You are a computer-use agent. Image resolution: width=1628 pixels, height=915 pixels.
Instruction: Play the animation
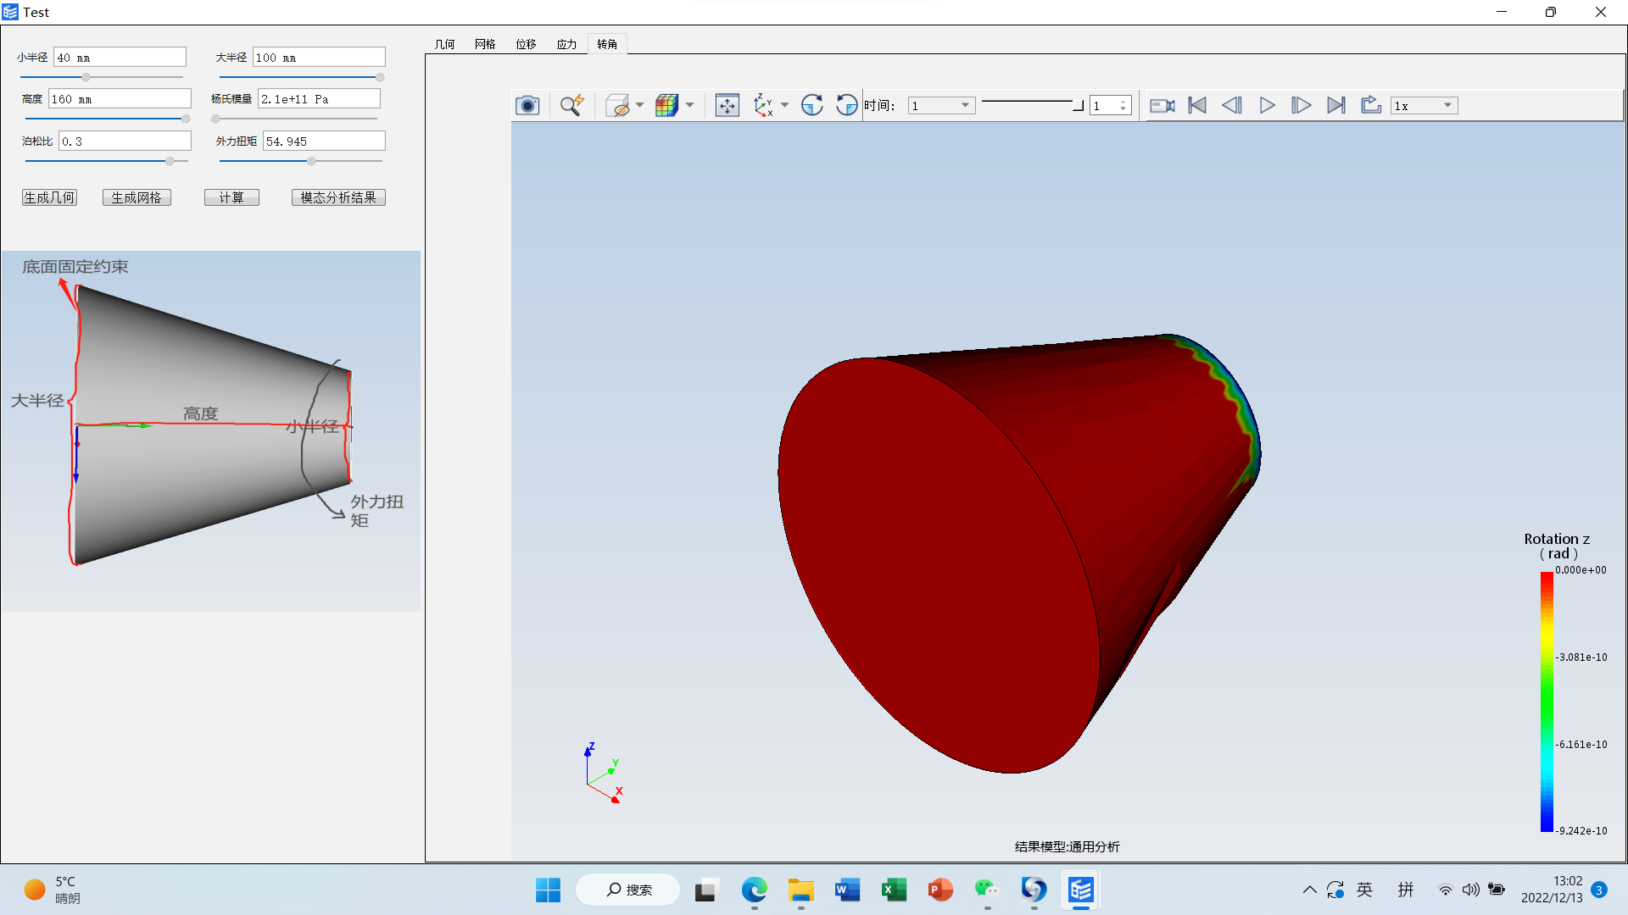pos(1267,106)
